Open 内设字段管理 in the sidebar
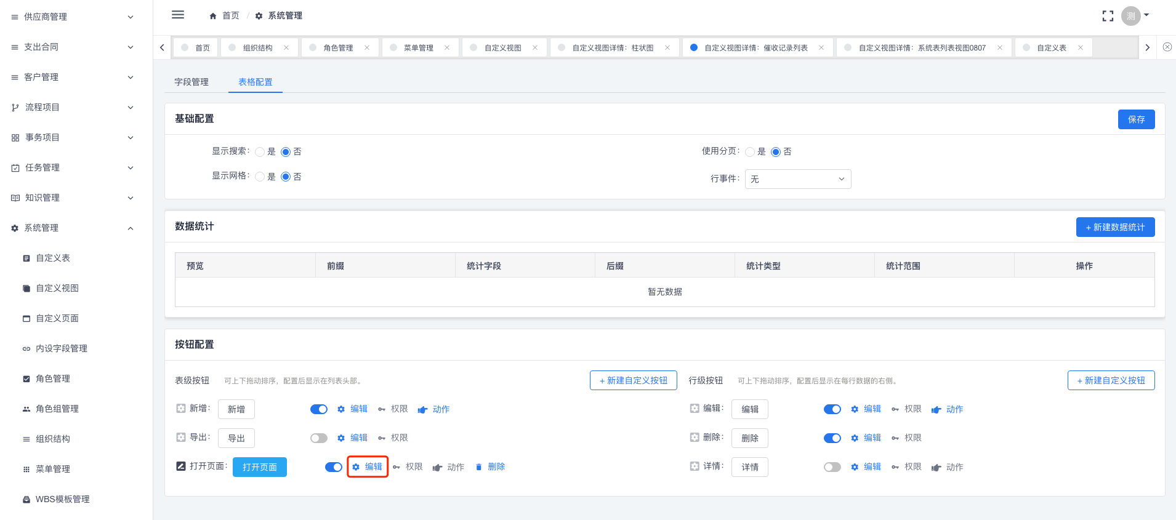This screenshot has width=1176, height=520. [62, 348]
